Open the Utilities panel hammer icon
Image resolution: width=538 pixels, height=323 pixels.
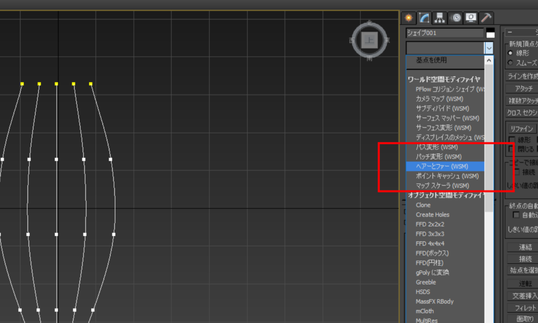click(486, 18)
